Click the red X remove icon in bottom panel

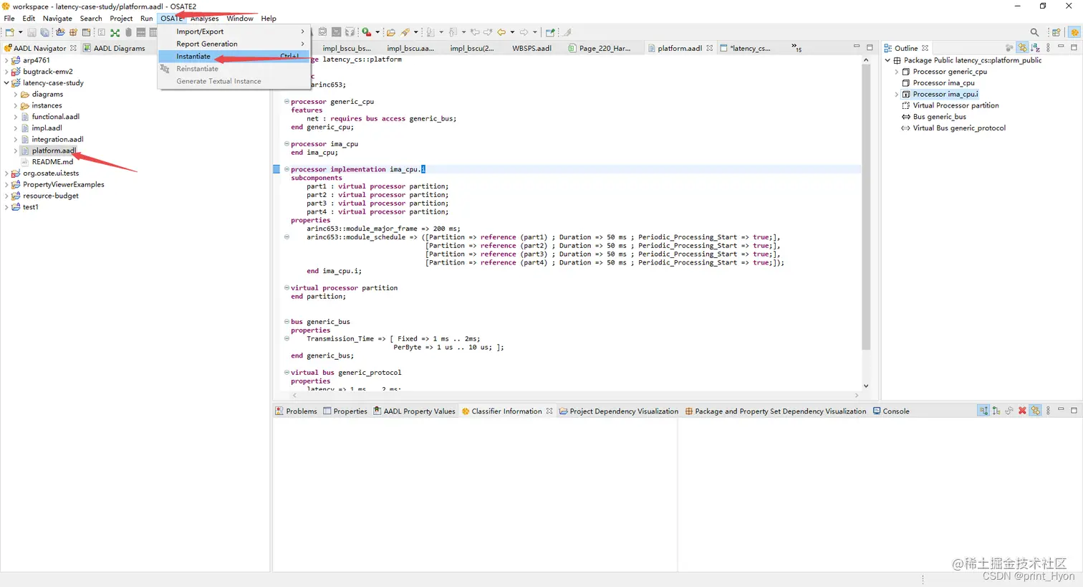[x=1022, y=411]
